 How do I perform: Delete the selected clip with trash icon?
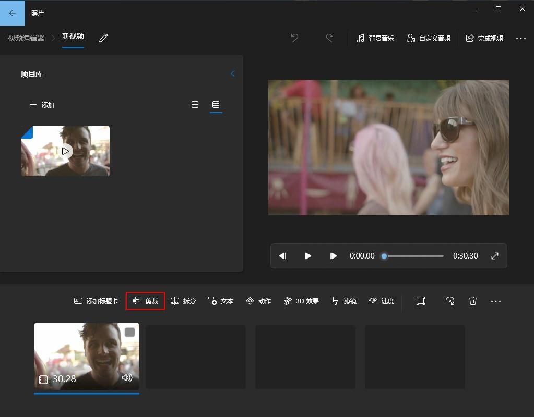pyautogui.click(x=473, y=301)
